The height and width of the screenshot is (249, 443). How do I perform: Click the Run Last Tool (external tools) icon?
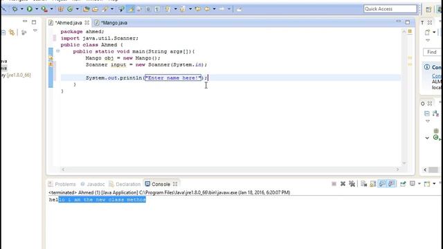click(44, 9)
